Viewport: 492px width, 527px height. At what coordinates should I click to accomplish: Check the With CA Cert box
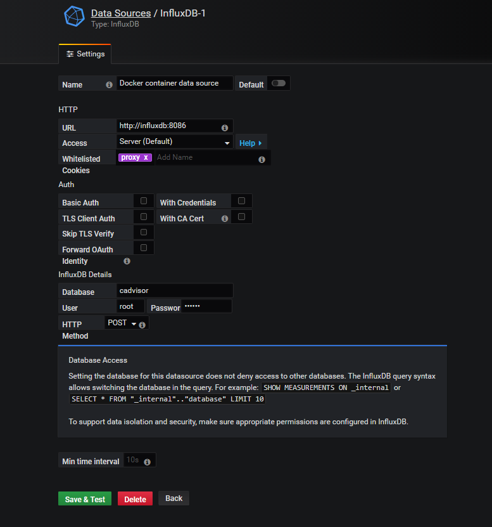click(241, 216)
